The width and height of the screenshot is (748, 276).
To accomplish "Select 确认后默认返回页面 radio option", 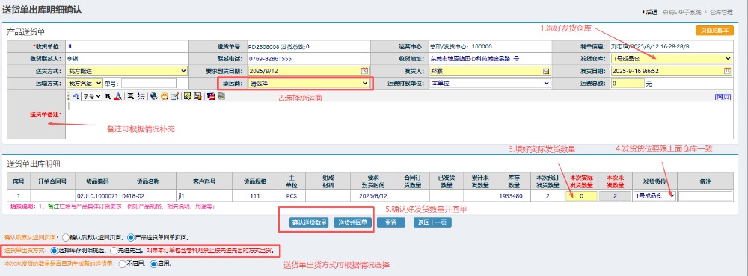I will [65, 237].
